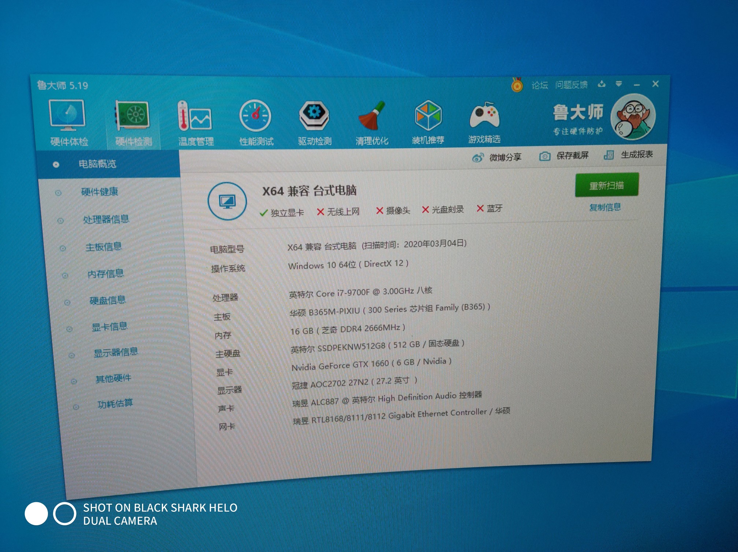Click the green 重新扫描 rescan button

(x=607, y=186)
